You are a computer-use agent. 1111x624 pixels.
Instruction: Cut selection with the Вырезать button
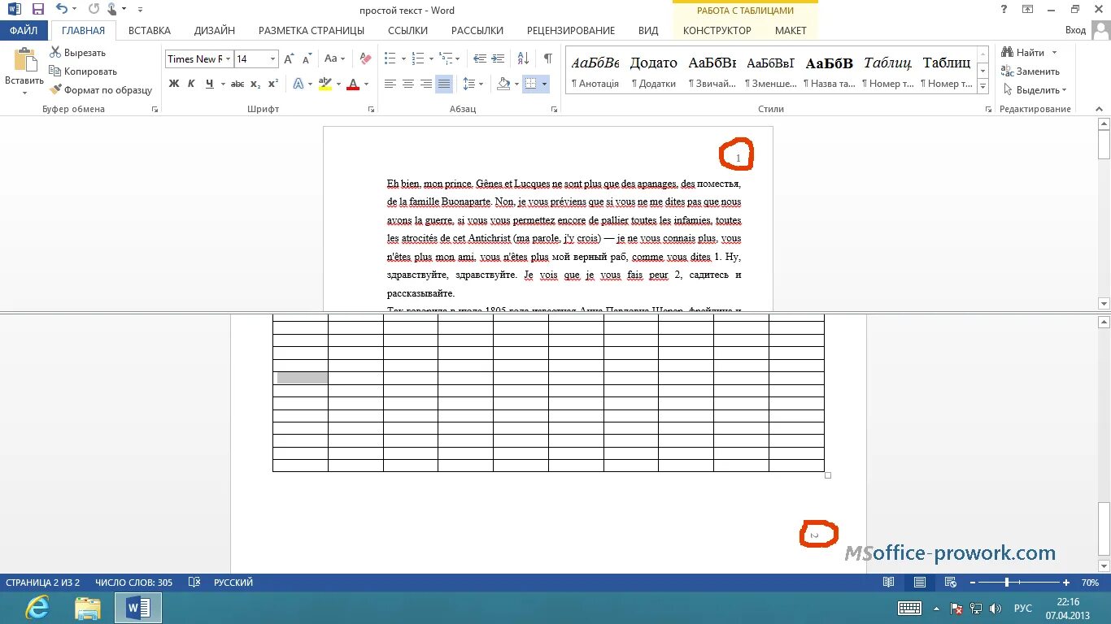pos(77,53)
